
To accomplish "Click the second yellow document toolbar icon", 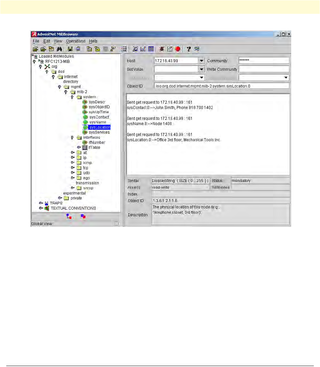I will click(97, 49).
